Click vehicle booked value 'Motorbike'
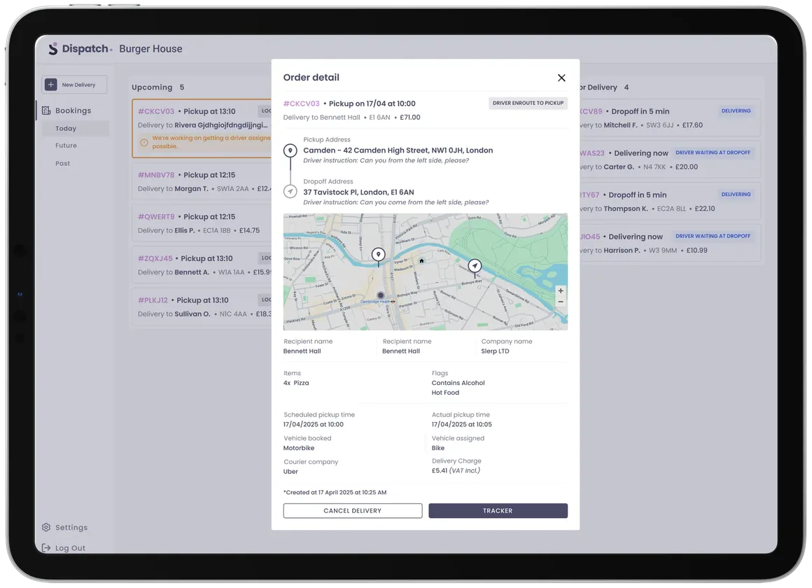Screen dimensions: 812x588 click(299, 448)
